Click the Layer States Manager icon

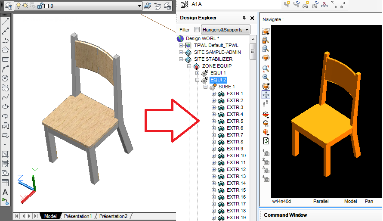click(x=167, y=6)
